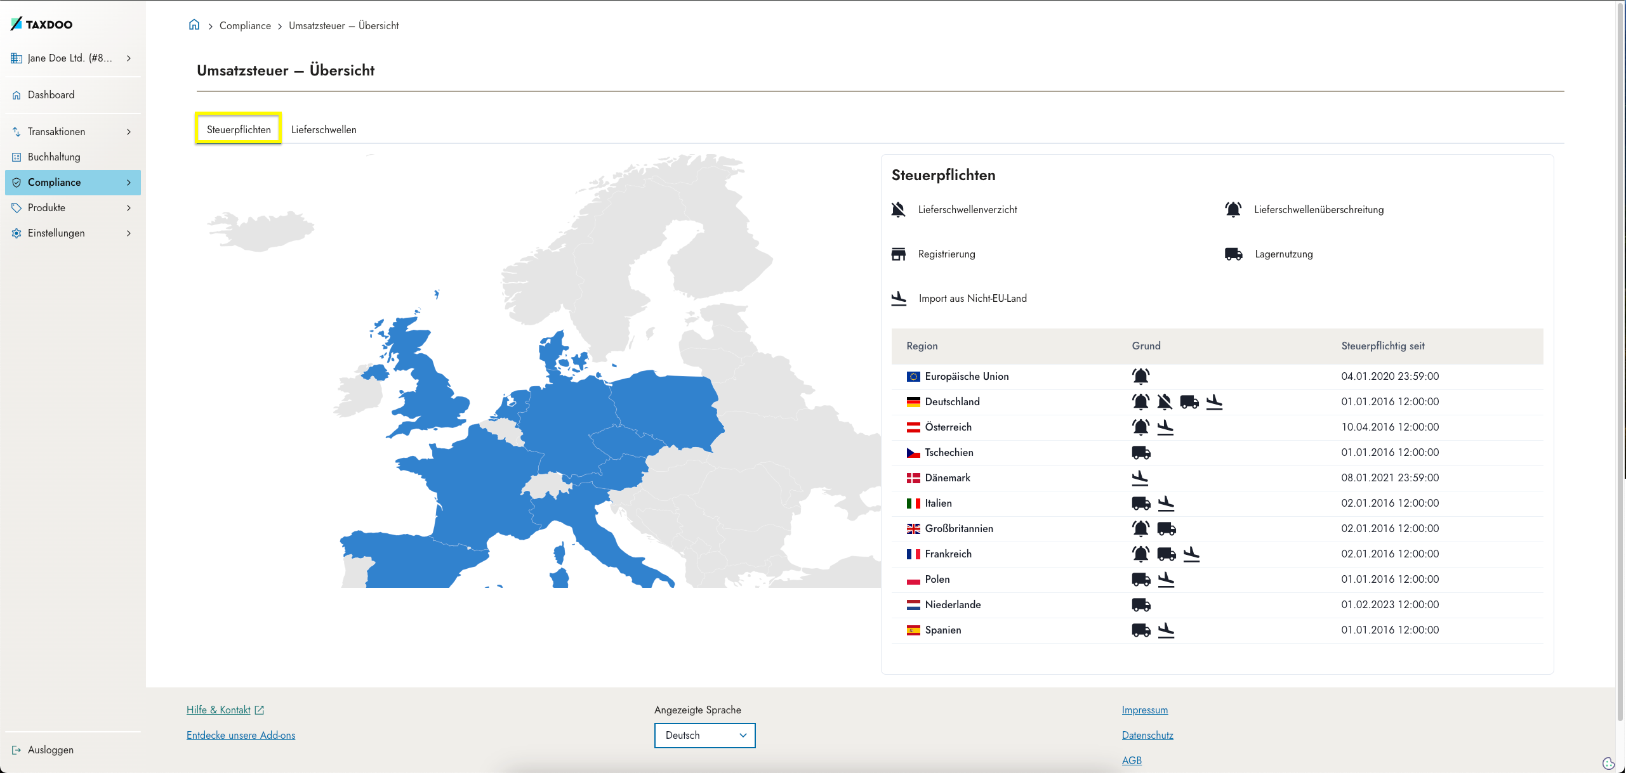Open the Hilfe & Kontakt link
The height and width of the screenshot is (773, 1626).
(x=218, y=710)
